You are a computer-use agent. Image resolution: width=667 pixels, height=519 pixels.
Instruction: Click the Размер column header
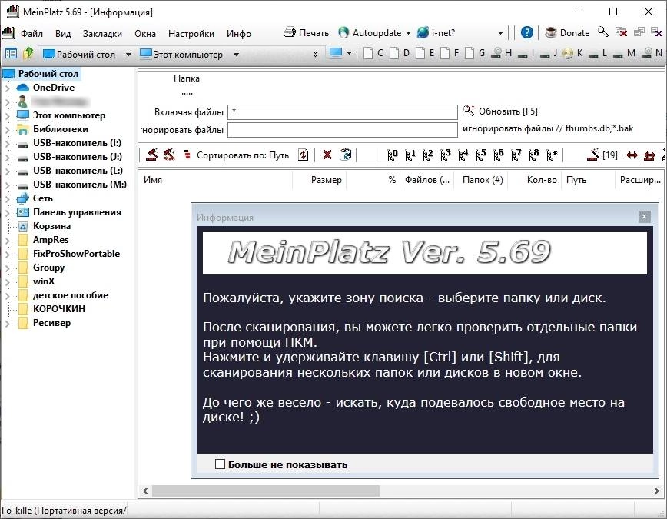(x=319, y=180)
